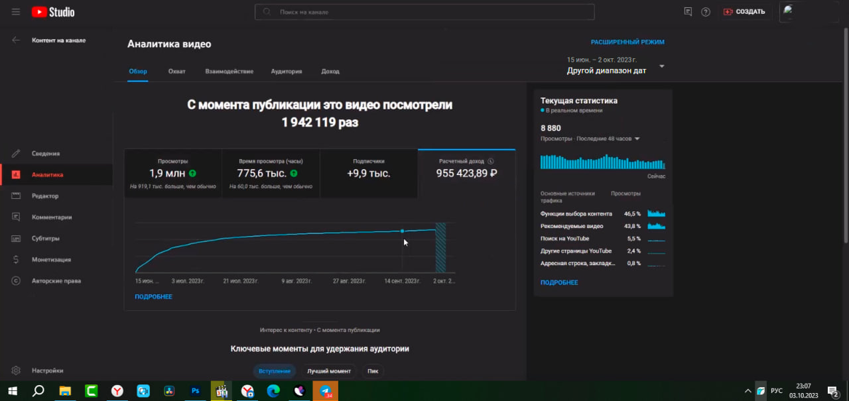Show hidden system tray icons chevron
849x401 pixels.
pos(748,391)
